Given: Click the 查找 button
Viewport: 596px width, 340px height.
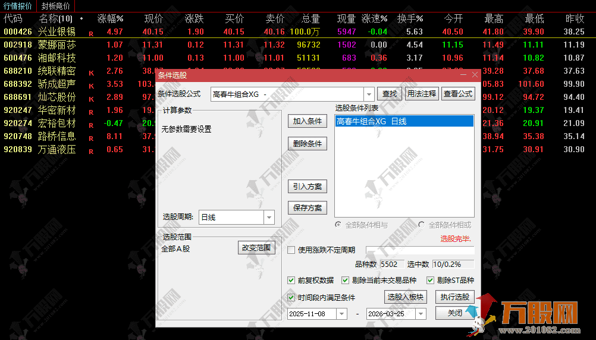Looking at the screenshot, I should (389, 93).
